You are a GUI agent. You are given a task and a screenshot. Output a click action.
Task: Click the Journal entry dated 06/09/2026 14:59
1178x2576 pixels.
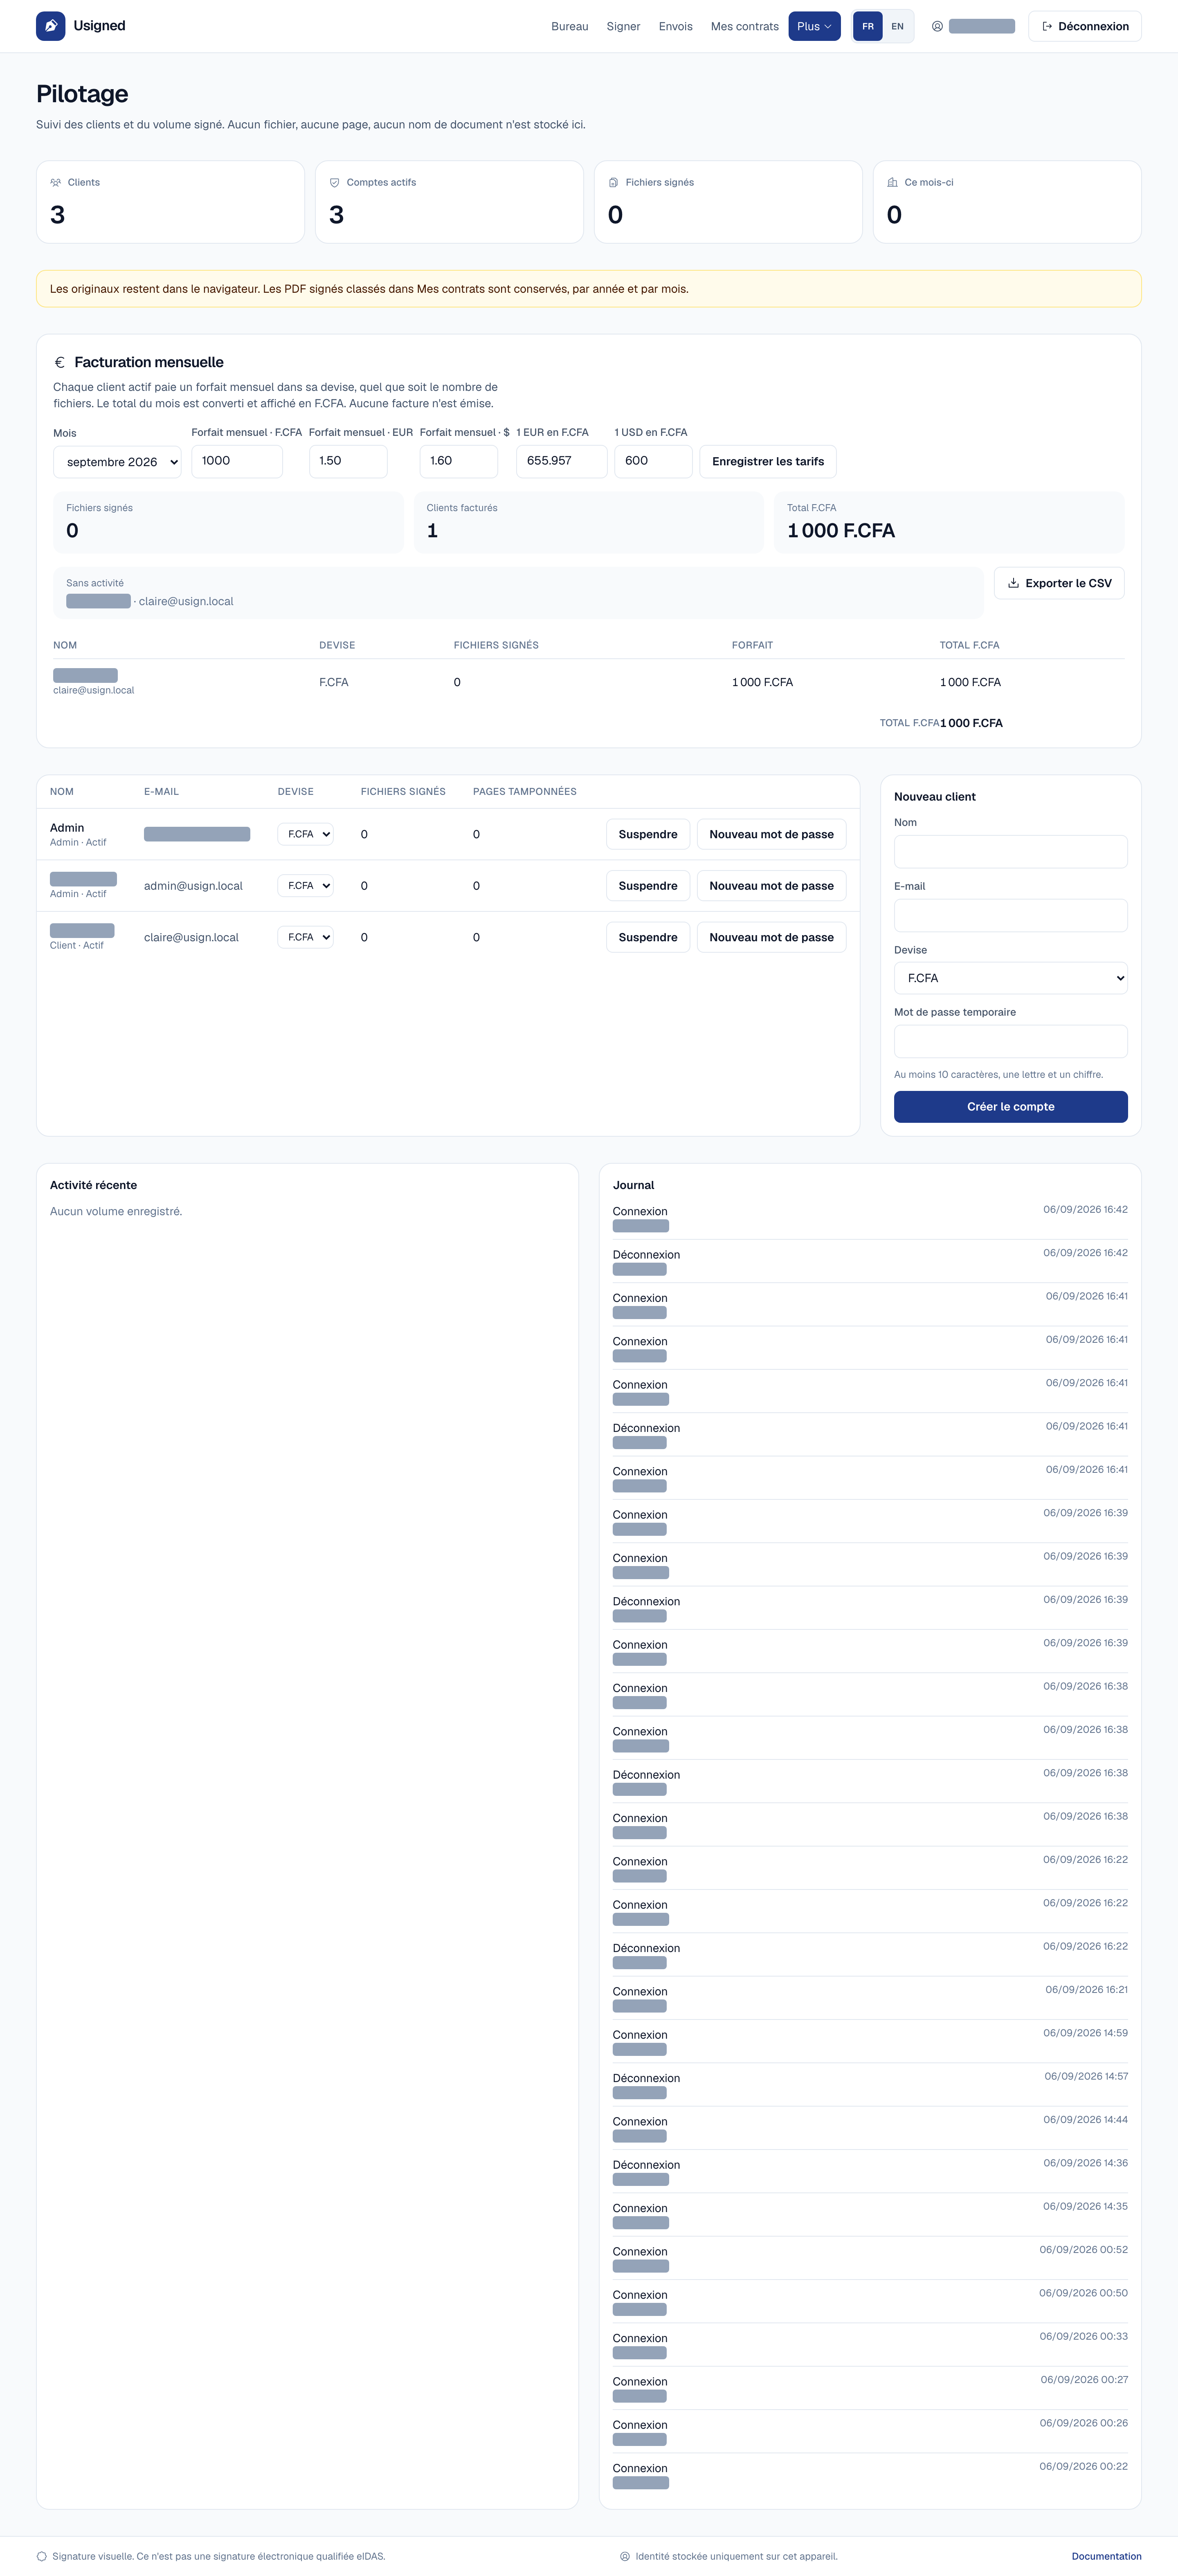point(870,2041)
